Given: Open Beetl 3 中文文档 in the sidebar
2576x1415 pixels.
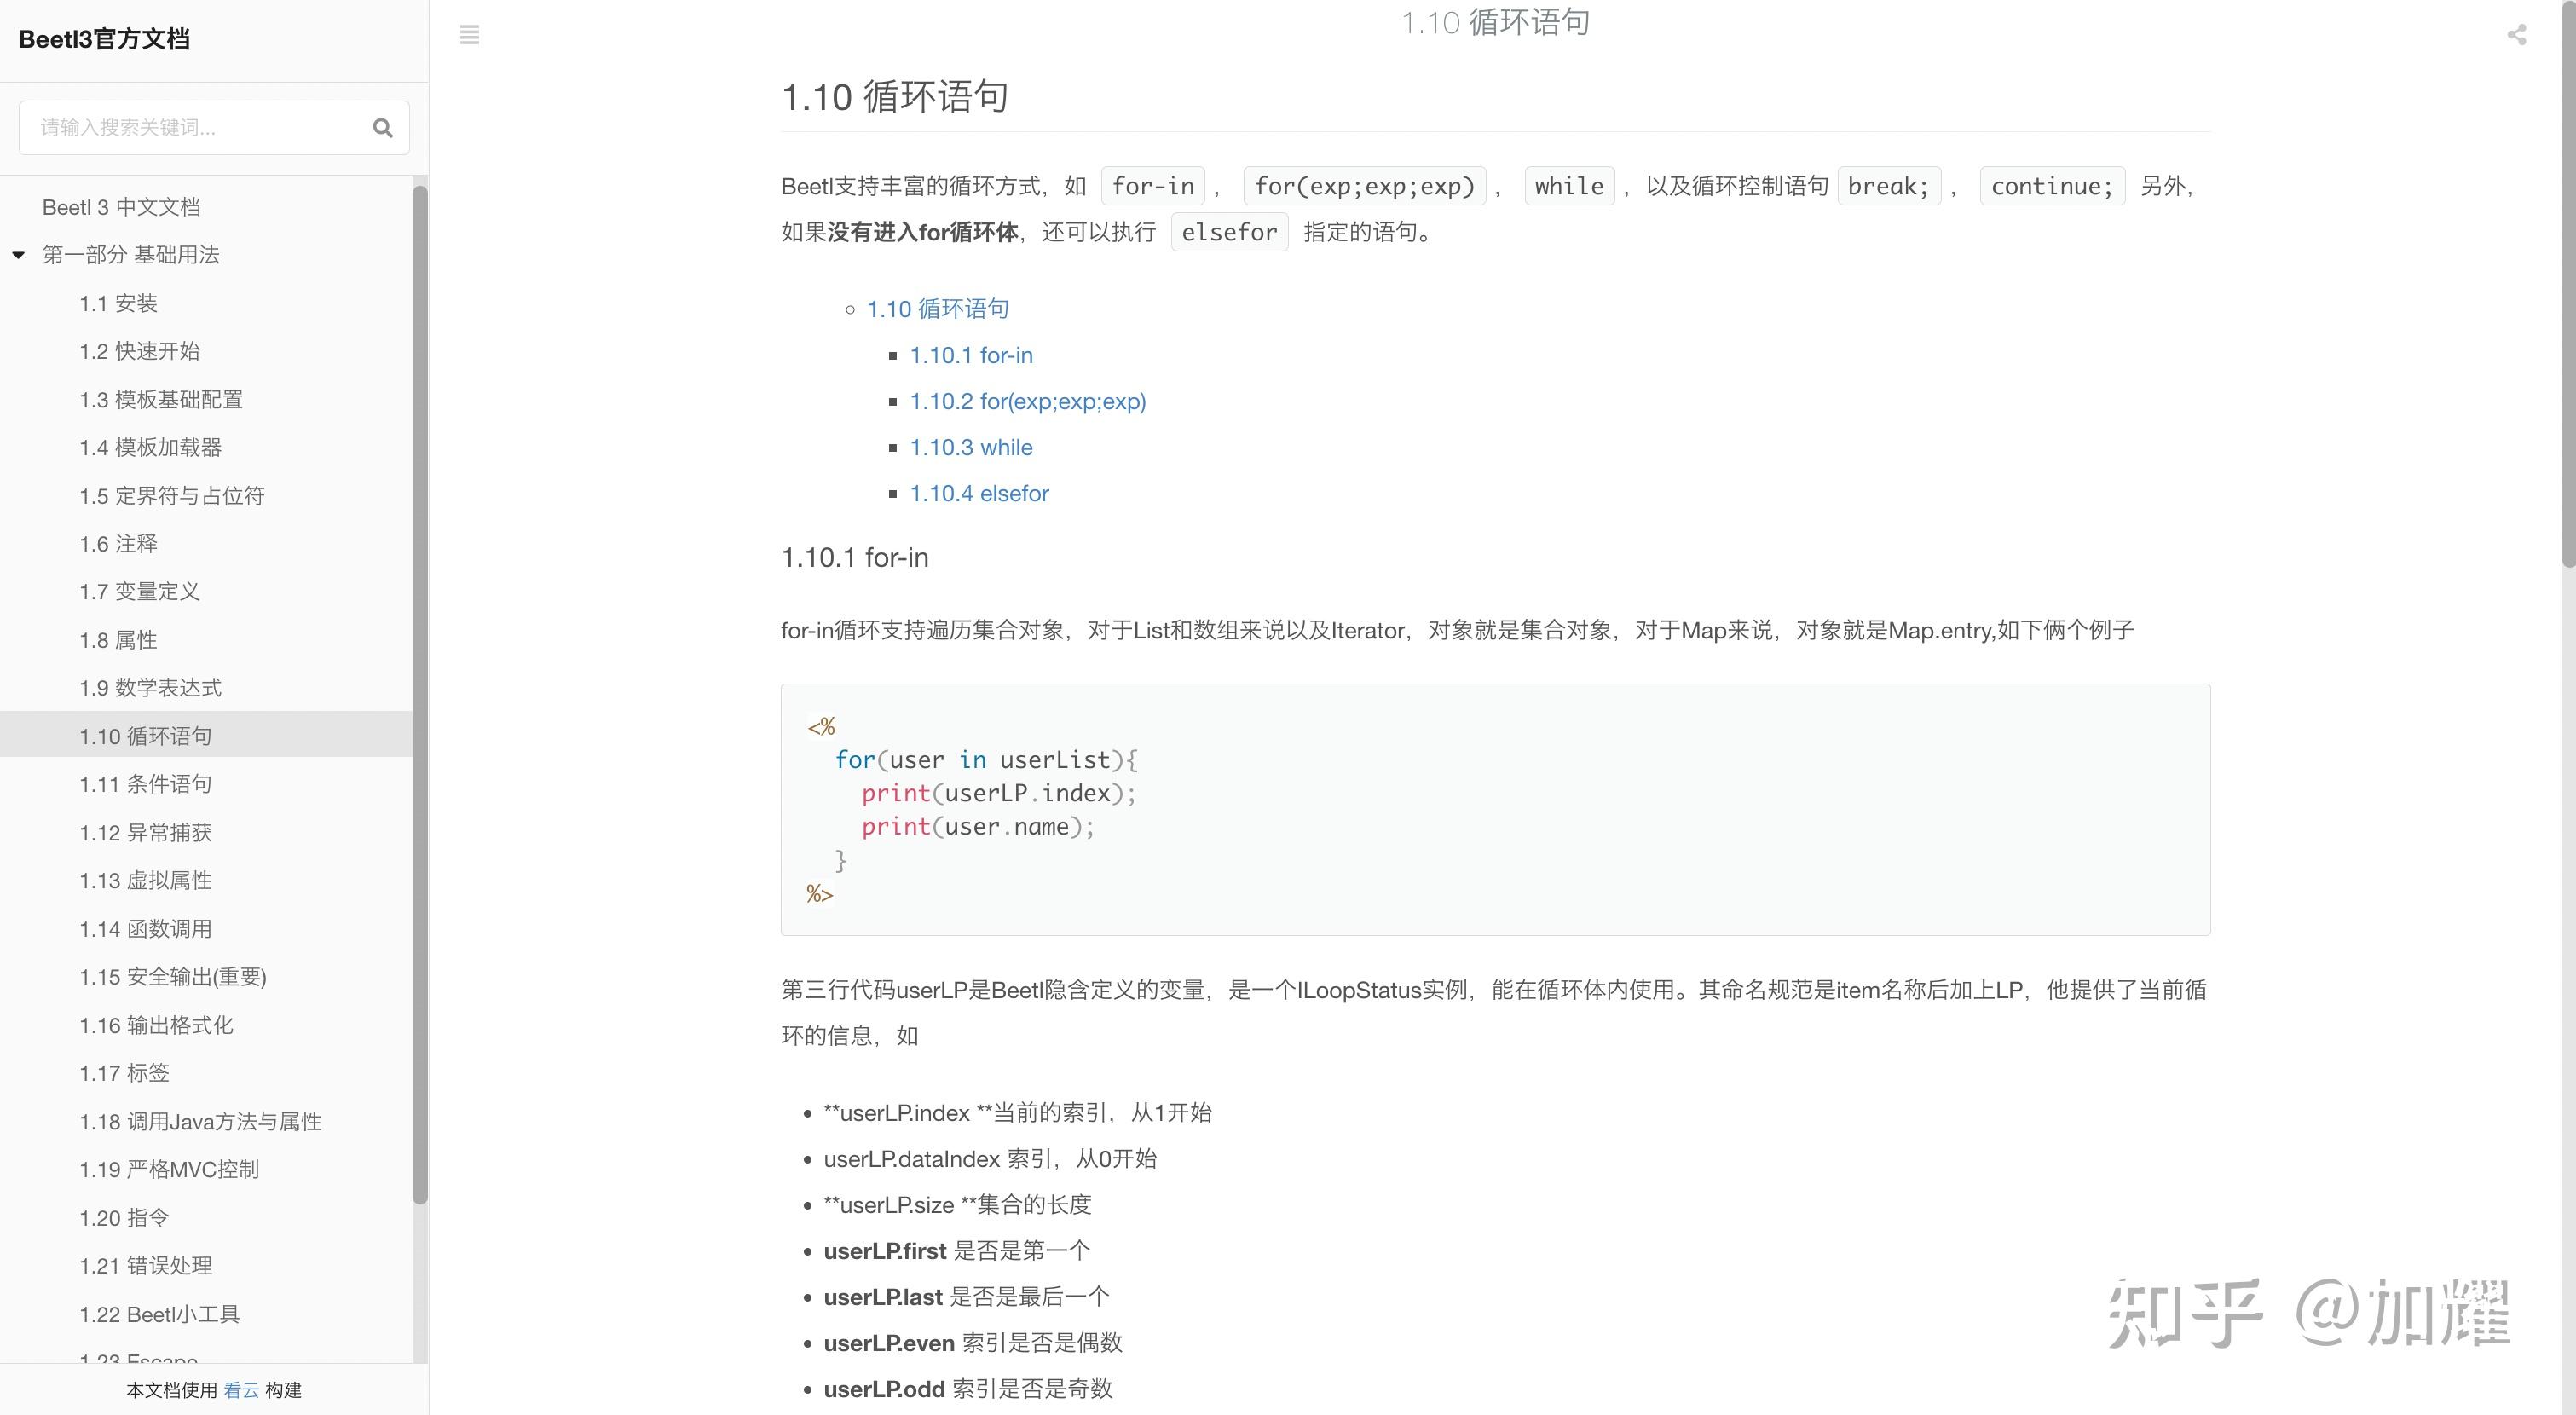Looking at the screenshot, I should tap(121, 207).
